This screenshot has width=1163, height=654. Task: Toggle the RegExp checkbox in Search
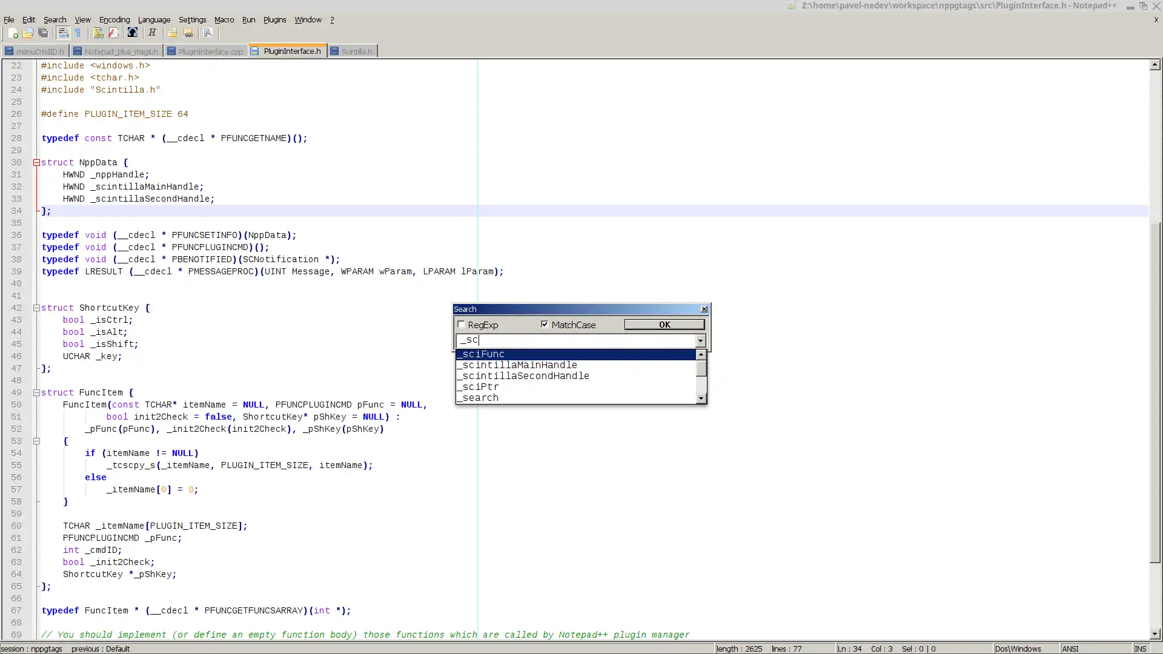[x=461, y=324]
